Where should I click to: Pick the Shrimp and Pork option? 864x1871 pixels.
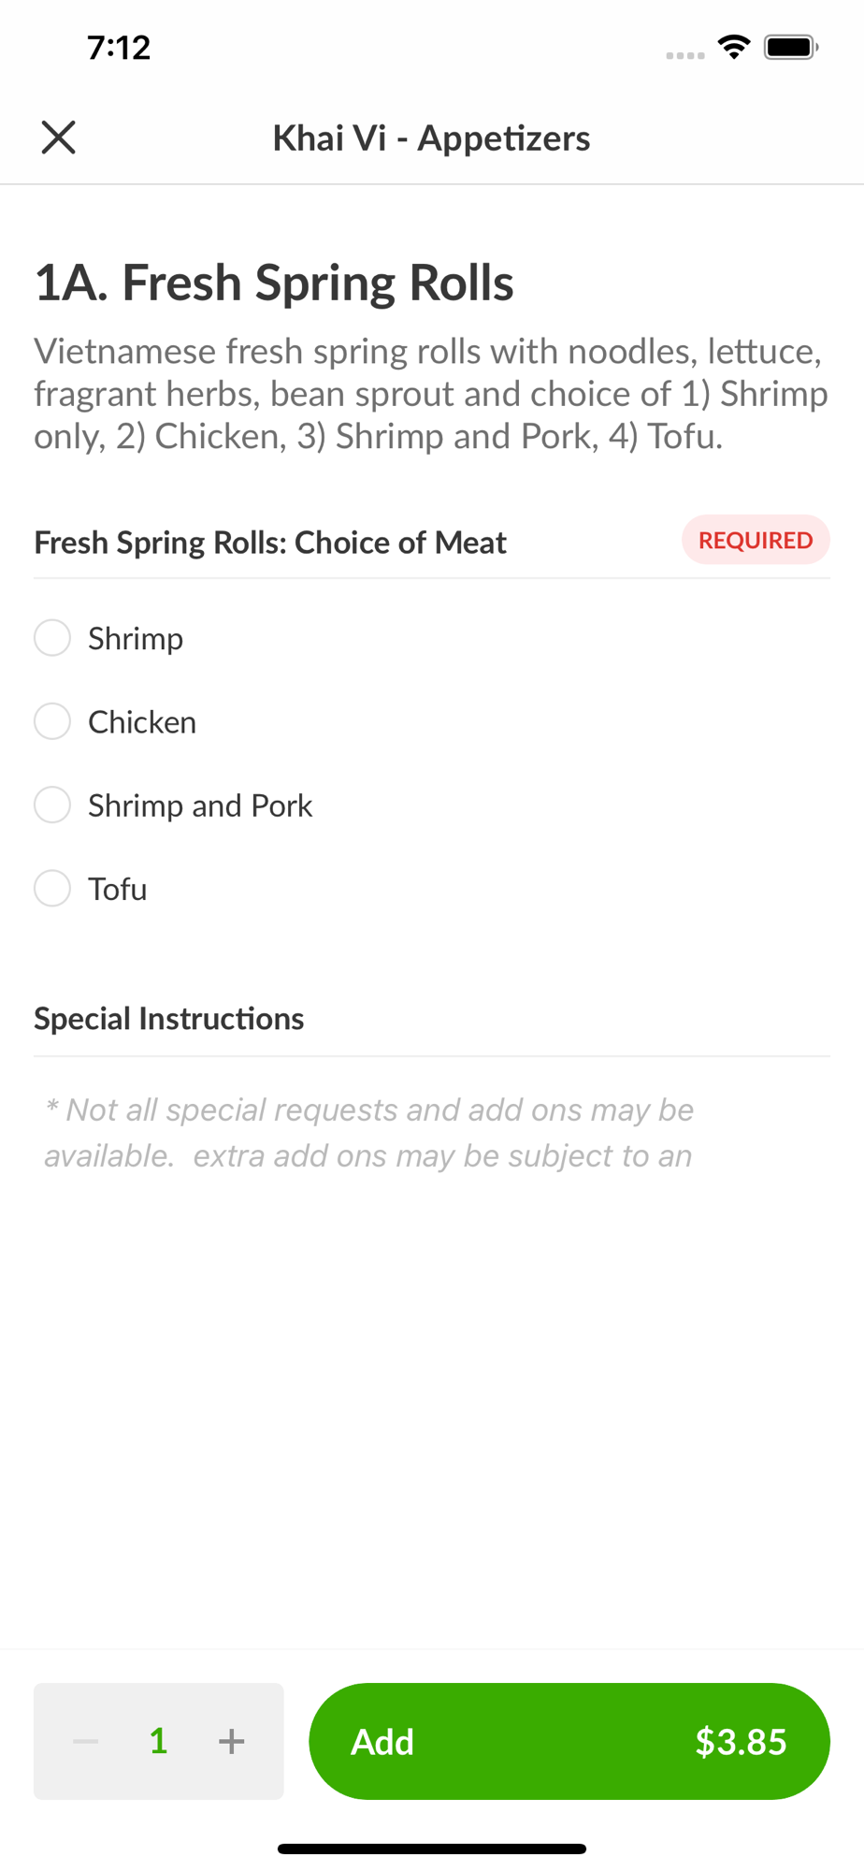52,805
